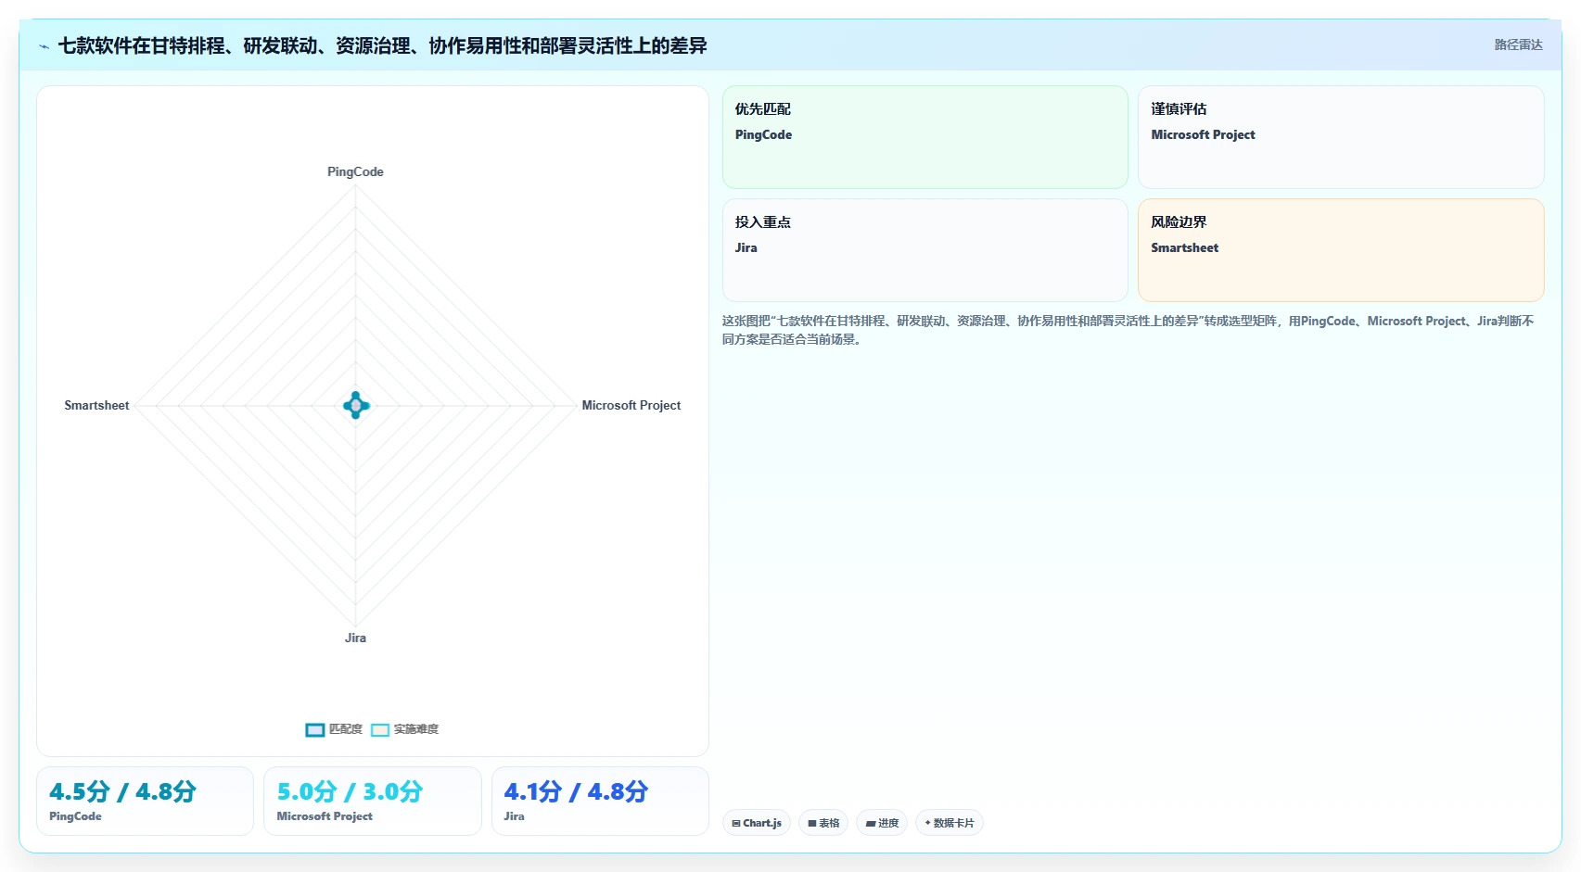Open the 优先匹配 PingCode card
The width and height of the screenshot is (1581, 872).
pyautogui.click(x=924, y=137)
